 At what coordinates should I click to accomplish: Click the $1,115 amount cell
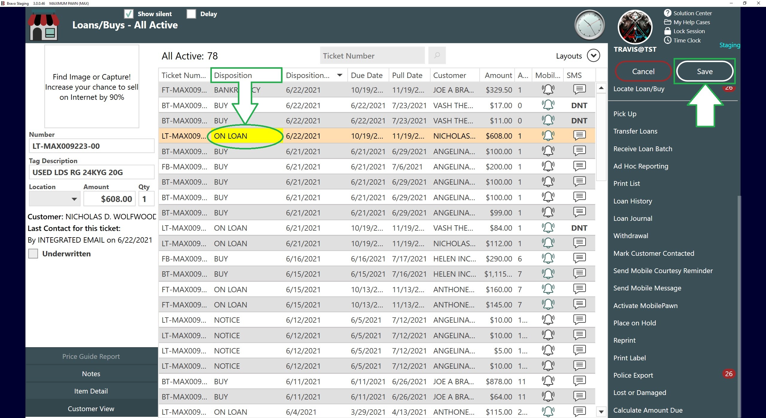(x=498, y=274)
